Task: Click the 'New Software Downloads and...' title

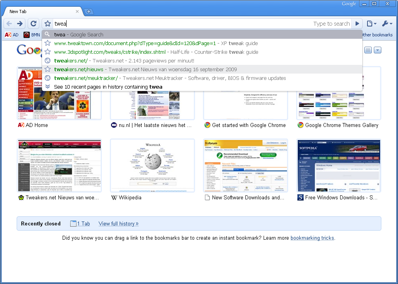Action: tap(248, 198)
